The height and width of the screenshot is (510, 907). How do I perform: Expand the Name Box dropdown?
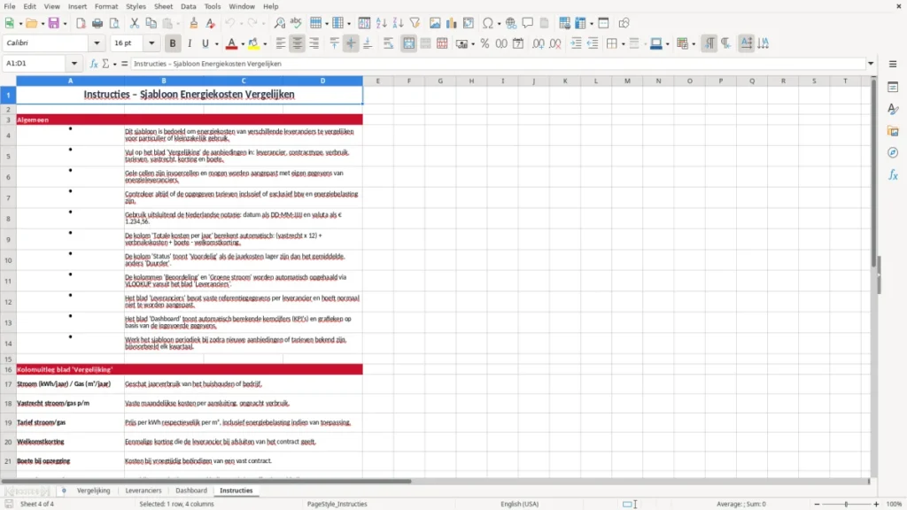[74, 64]
